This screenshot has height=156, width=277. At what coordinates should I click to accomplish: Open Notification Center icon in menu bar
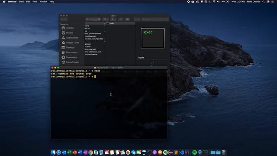[272, 2]
